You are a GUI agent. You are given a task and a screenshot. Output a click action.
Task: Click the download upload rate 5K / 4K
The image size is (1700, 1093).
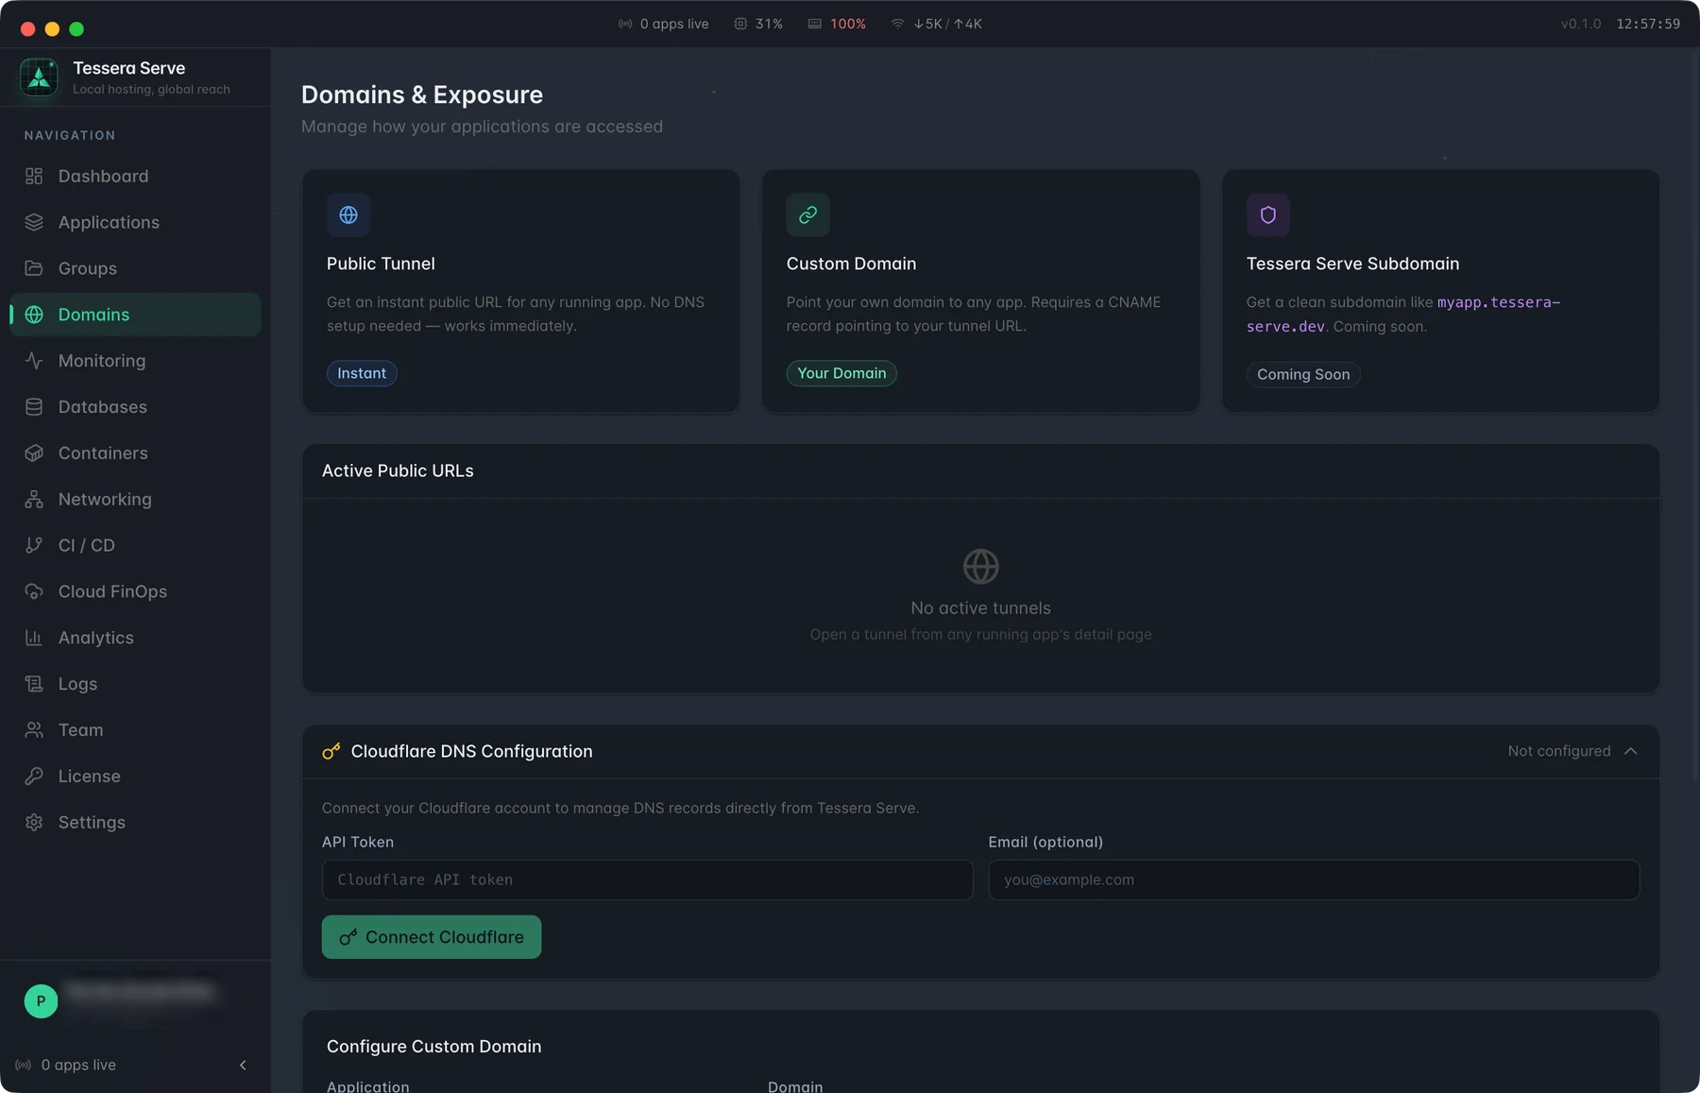[948, 24]
